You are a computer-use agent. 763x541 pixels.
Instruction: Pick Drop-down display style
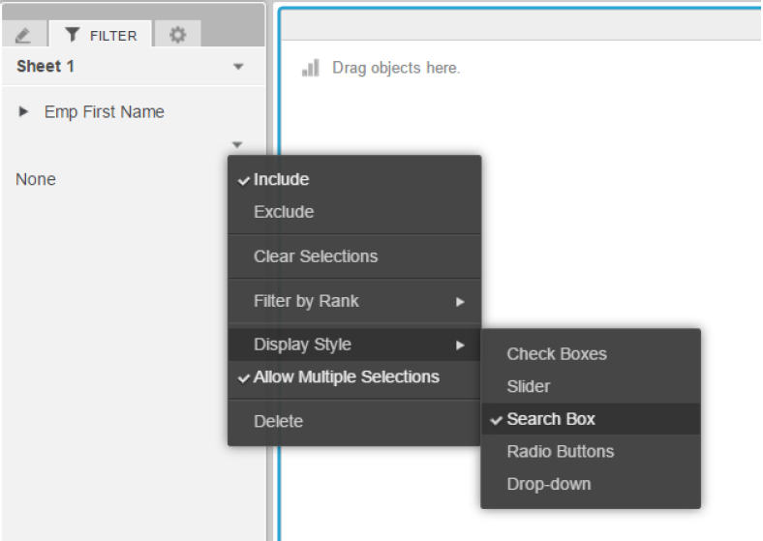coord(548,484)
